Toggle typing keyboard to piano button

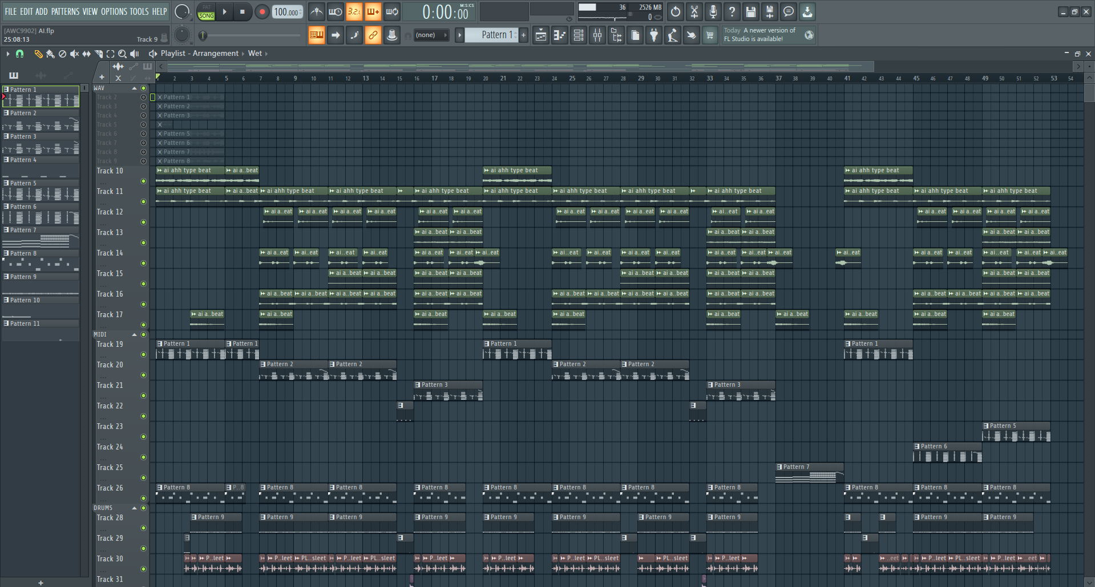click(x=317, y=35)
